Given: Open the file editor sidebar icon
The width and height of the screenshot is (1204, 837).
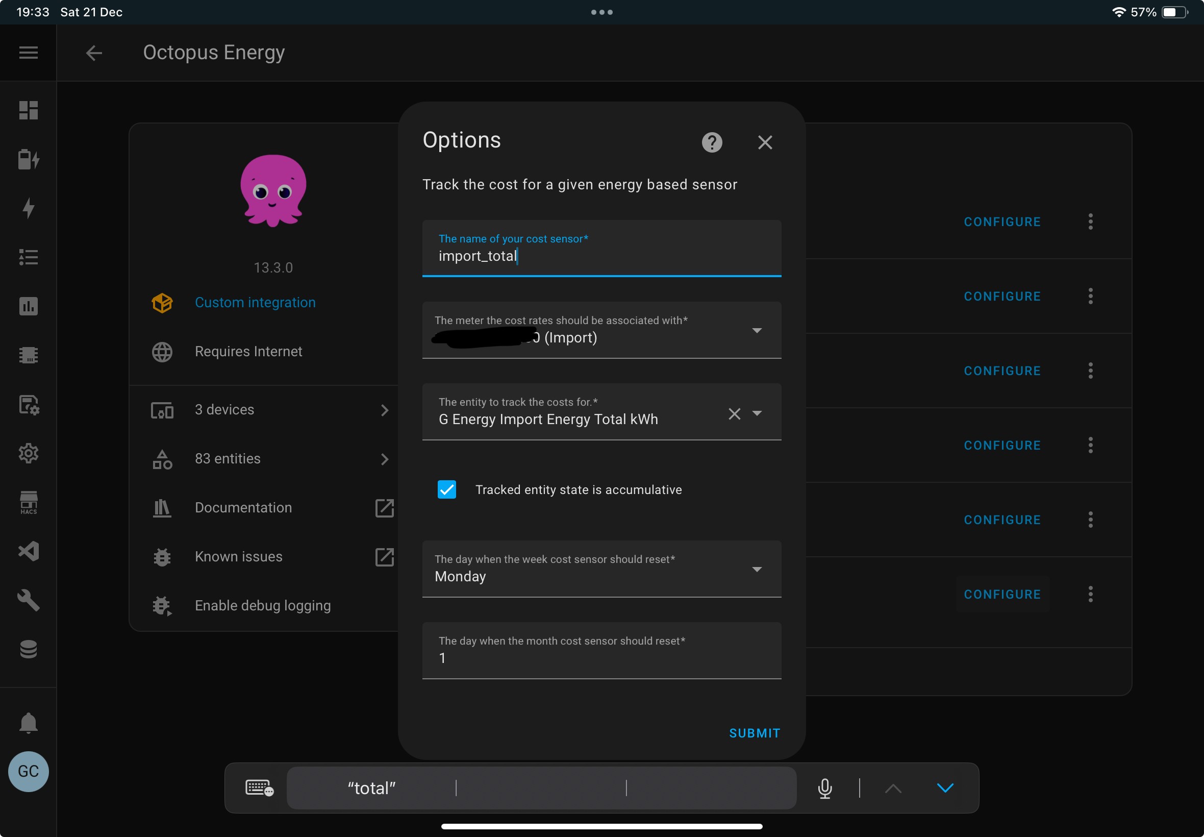Looking at the screenshot, I should [28, 404].
